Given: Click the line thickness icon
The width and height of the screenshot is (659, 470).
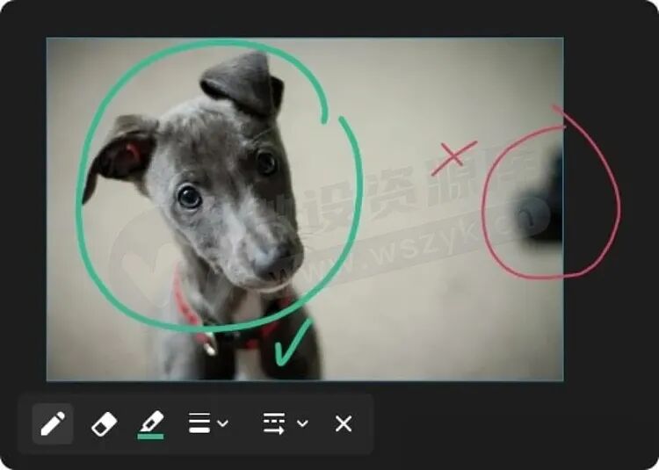Looking at the screenshot, I should coord(199,423).
